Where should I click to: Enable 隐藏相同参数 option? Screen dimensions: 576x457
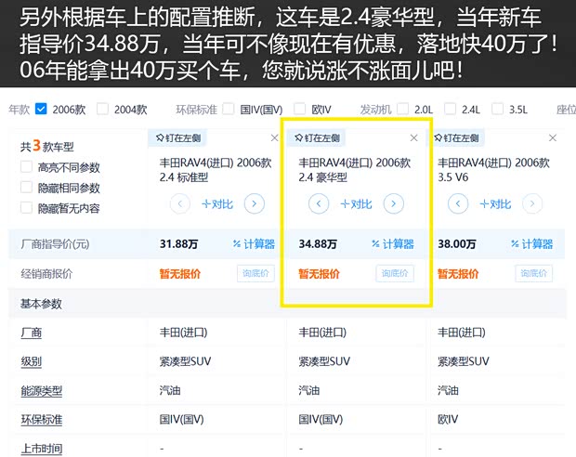click(26, 188)
